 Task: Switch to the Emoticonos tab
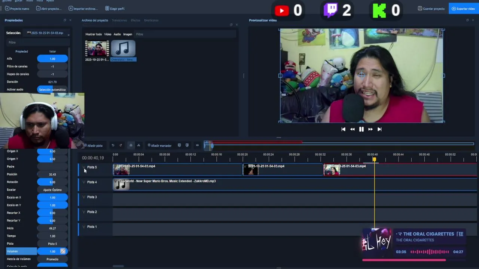[151, 20]
